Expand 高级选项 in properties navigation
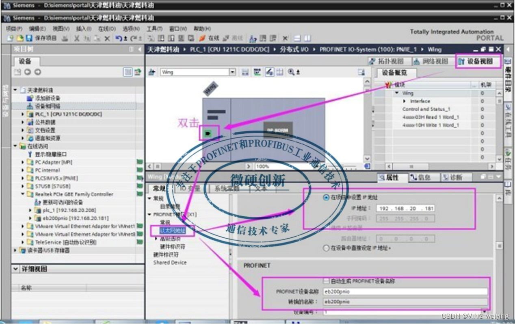This screenshot has width=515, height=324. point(156,239)
